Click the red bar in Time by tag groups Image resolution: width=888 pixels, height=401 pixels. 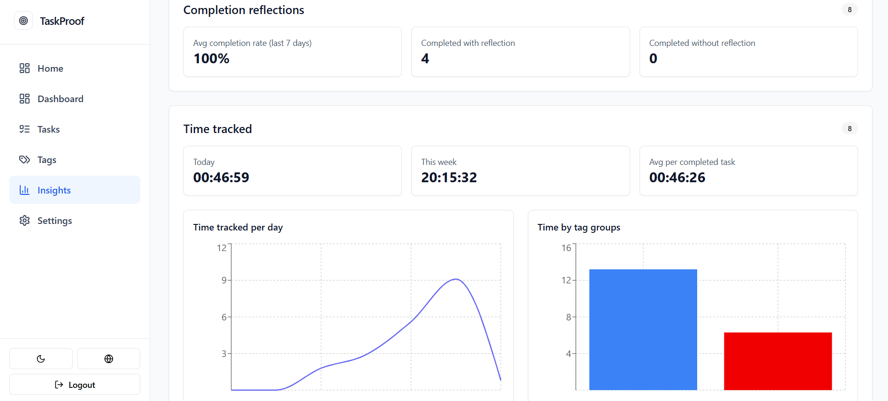[777, 361]
